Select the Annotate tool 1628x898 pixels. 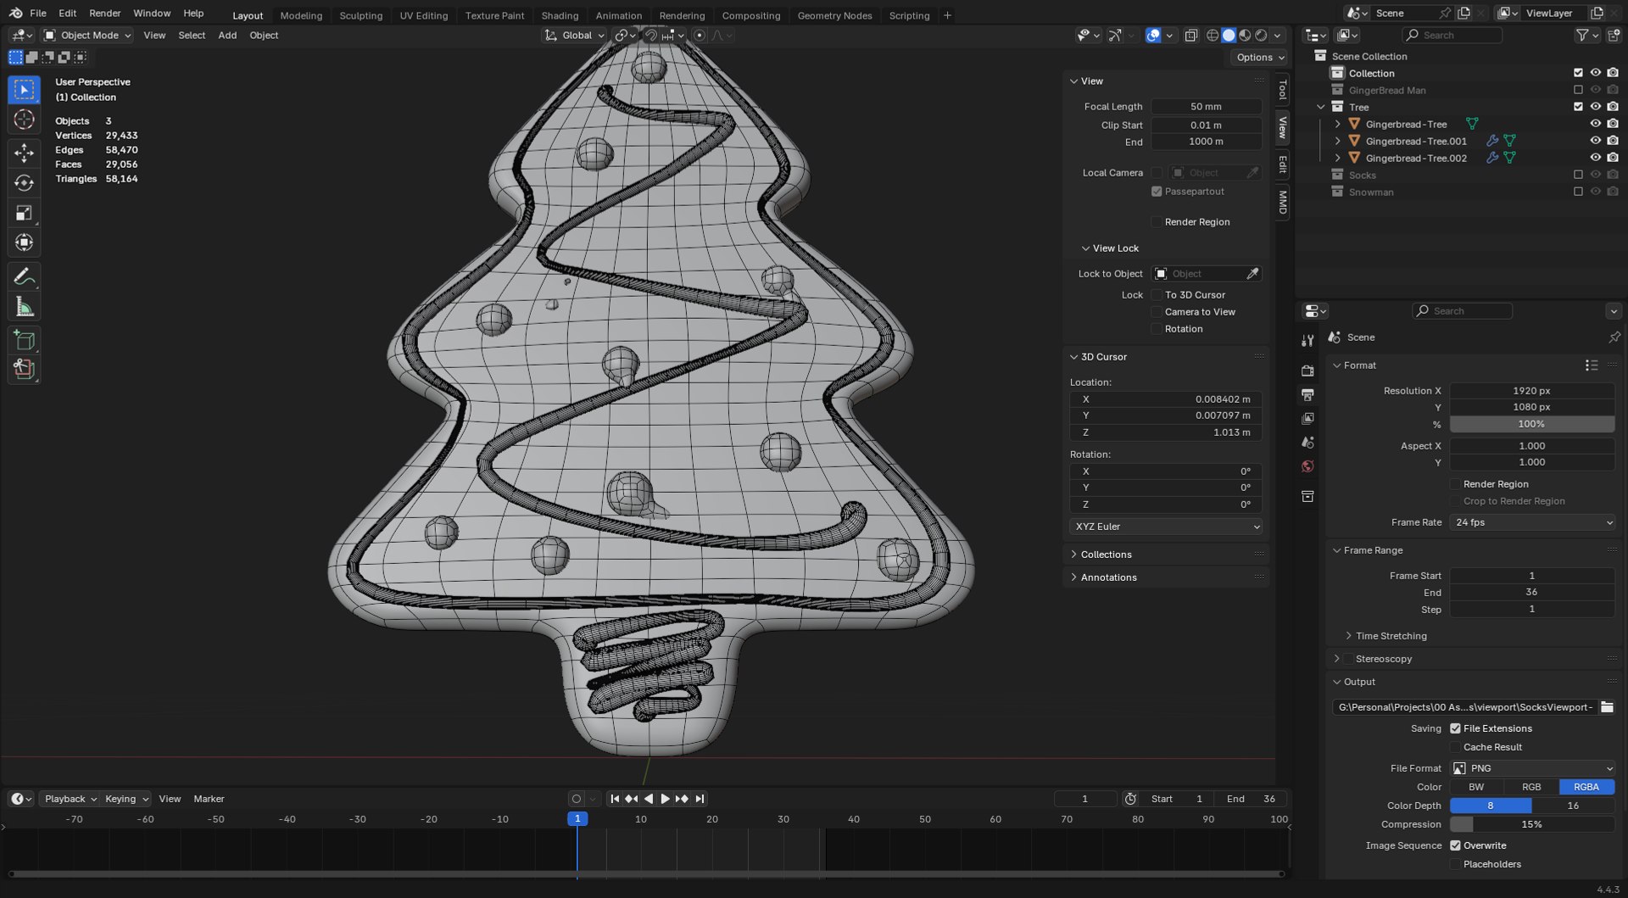pyautogui.click(x=24, y=276)
